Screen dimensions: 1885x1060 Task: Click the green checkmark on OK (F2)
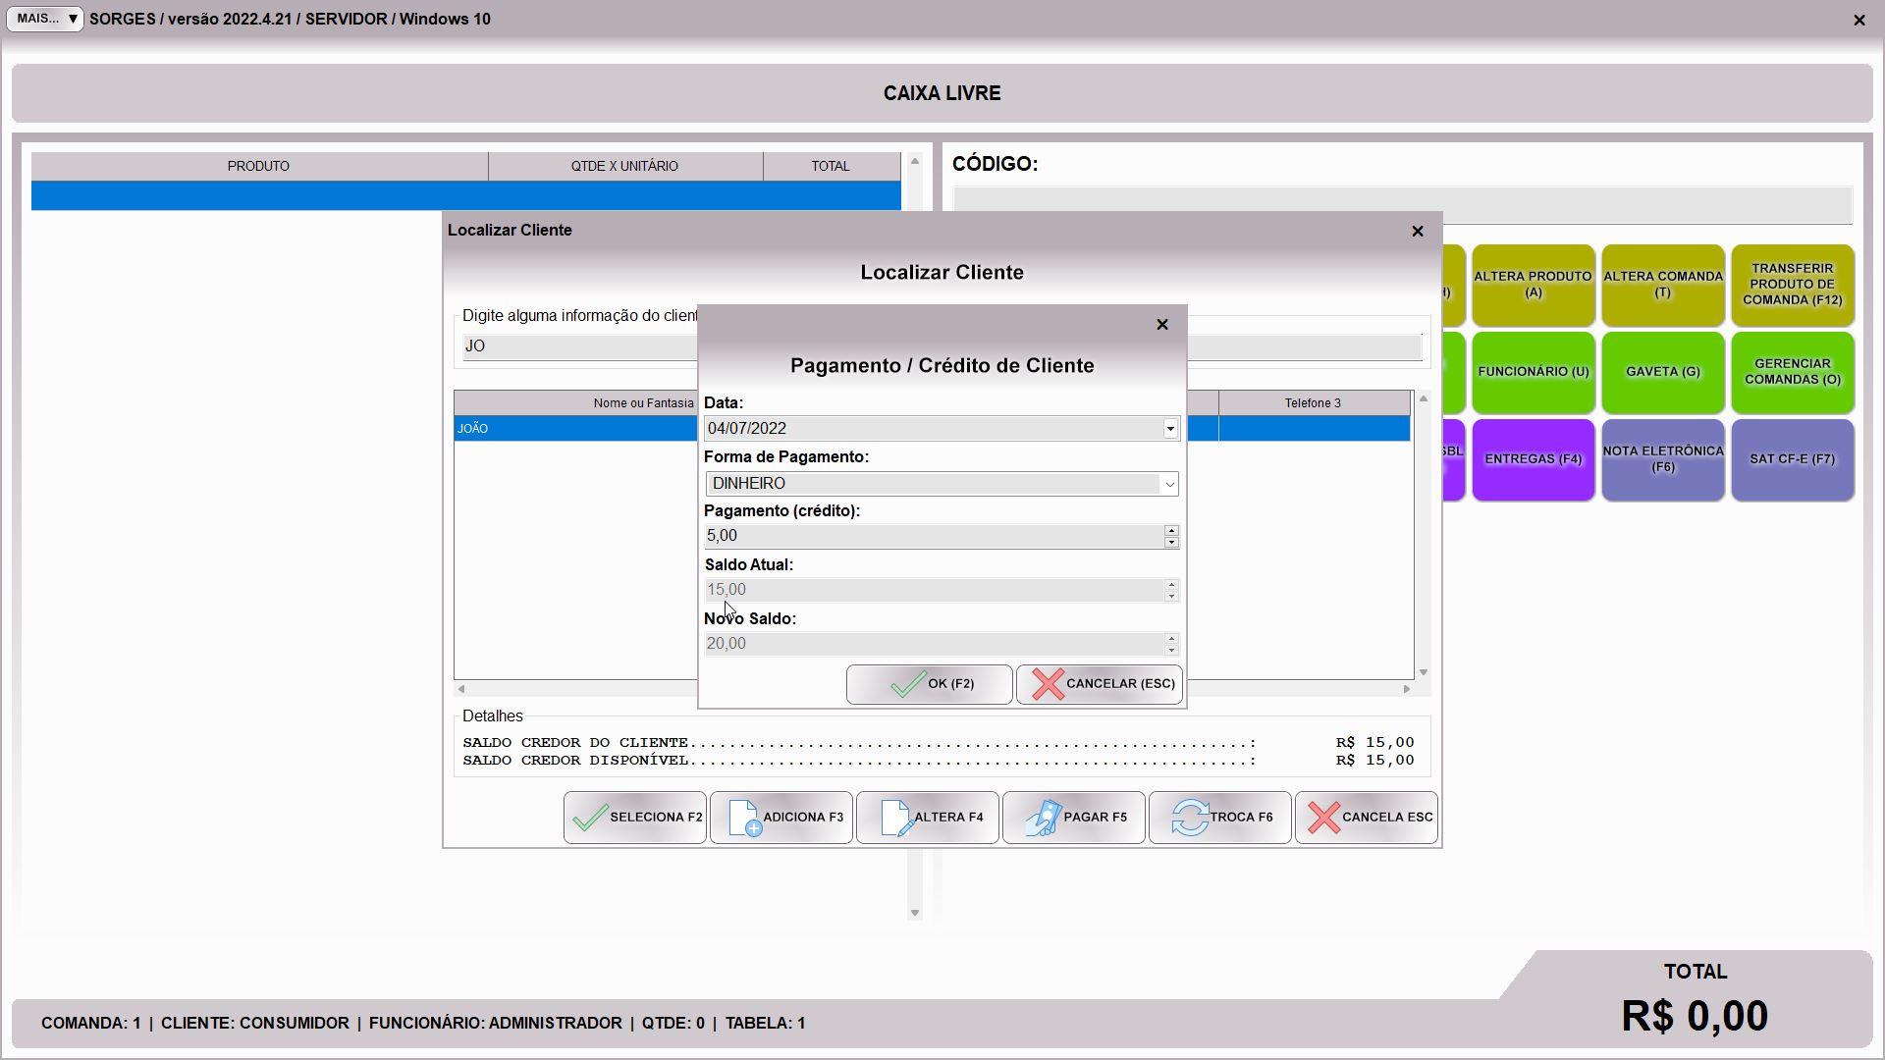[x=907, y=684]
